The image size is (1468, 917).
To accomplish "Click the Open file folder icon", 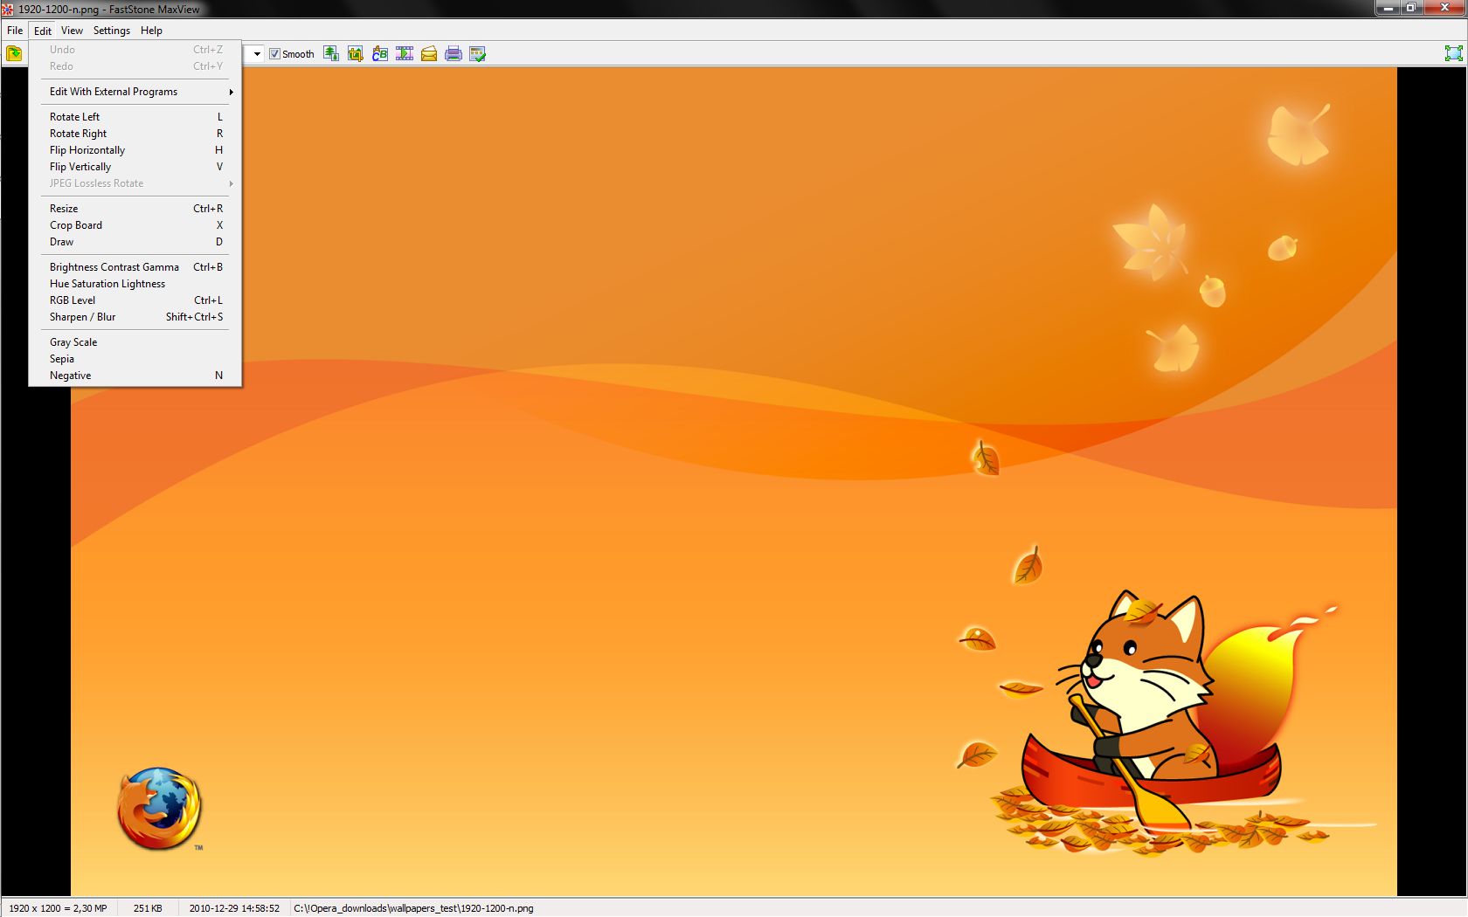I will click(14, 54).
